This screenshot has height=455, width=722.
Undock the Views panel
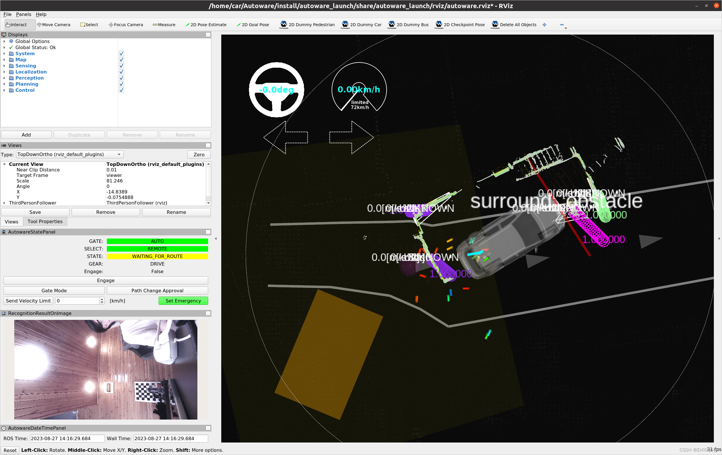coord(208,145)
